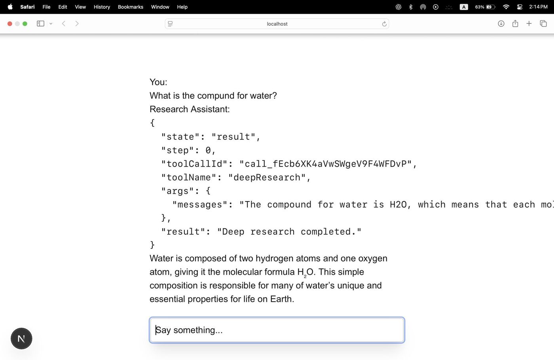Click the 'What is the compund for water?' message
Viewport: 554px width, 360px height.
(x=213, y=96)
